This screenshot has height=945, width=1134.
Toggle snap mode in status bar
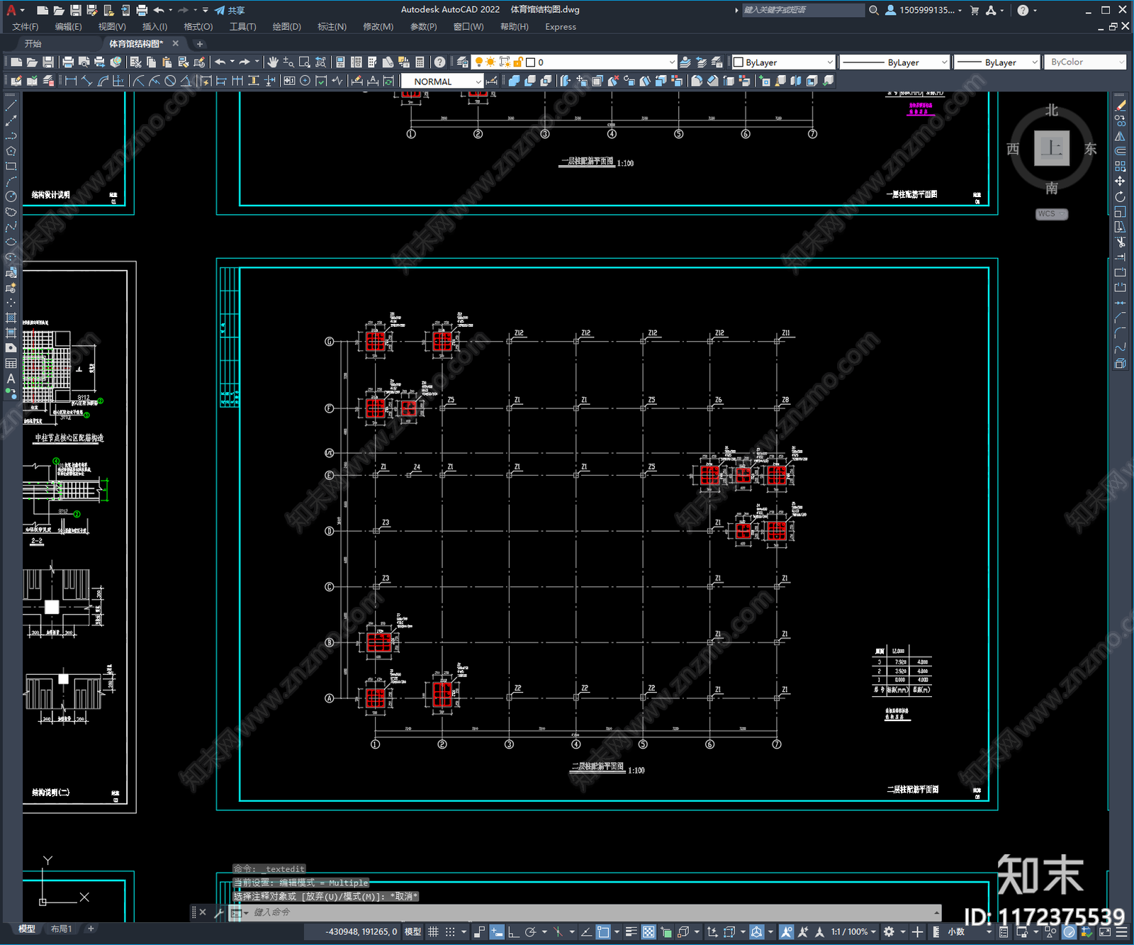(450, 932)
